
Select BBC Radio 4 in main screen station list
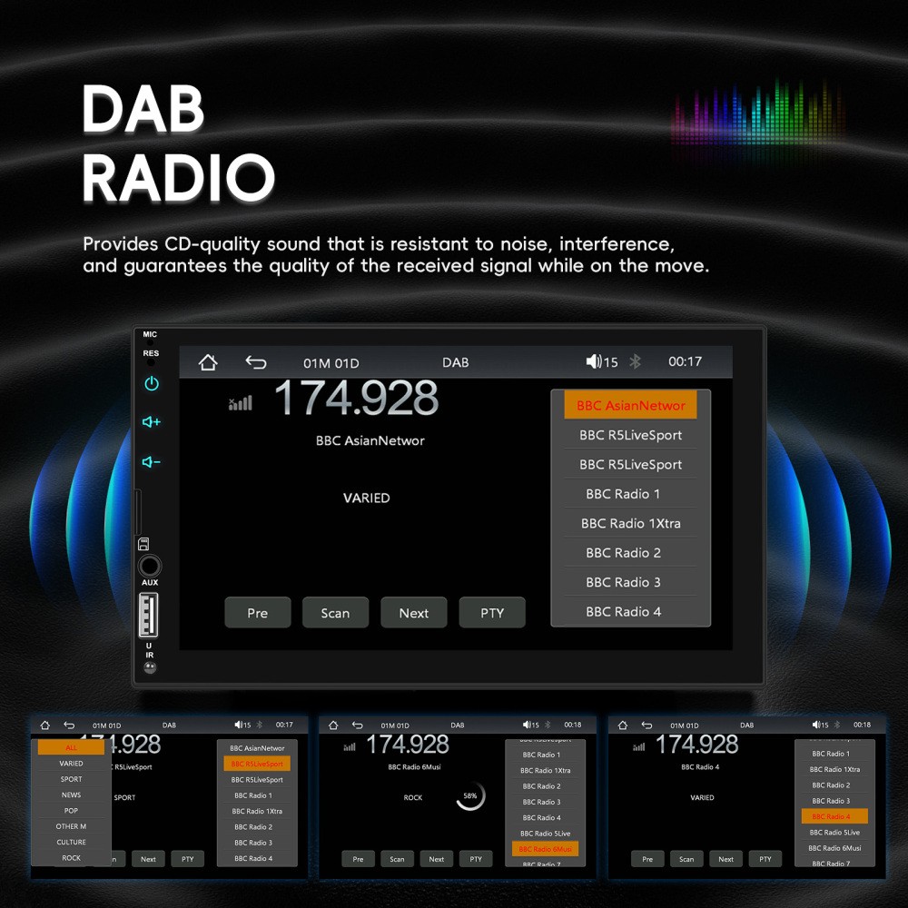pos(631,611)
